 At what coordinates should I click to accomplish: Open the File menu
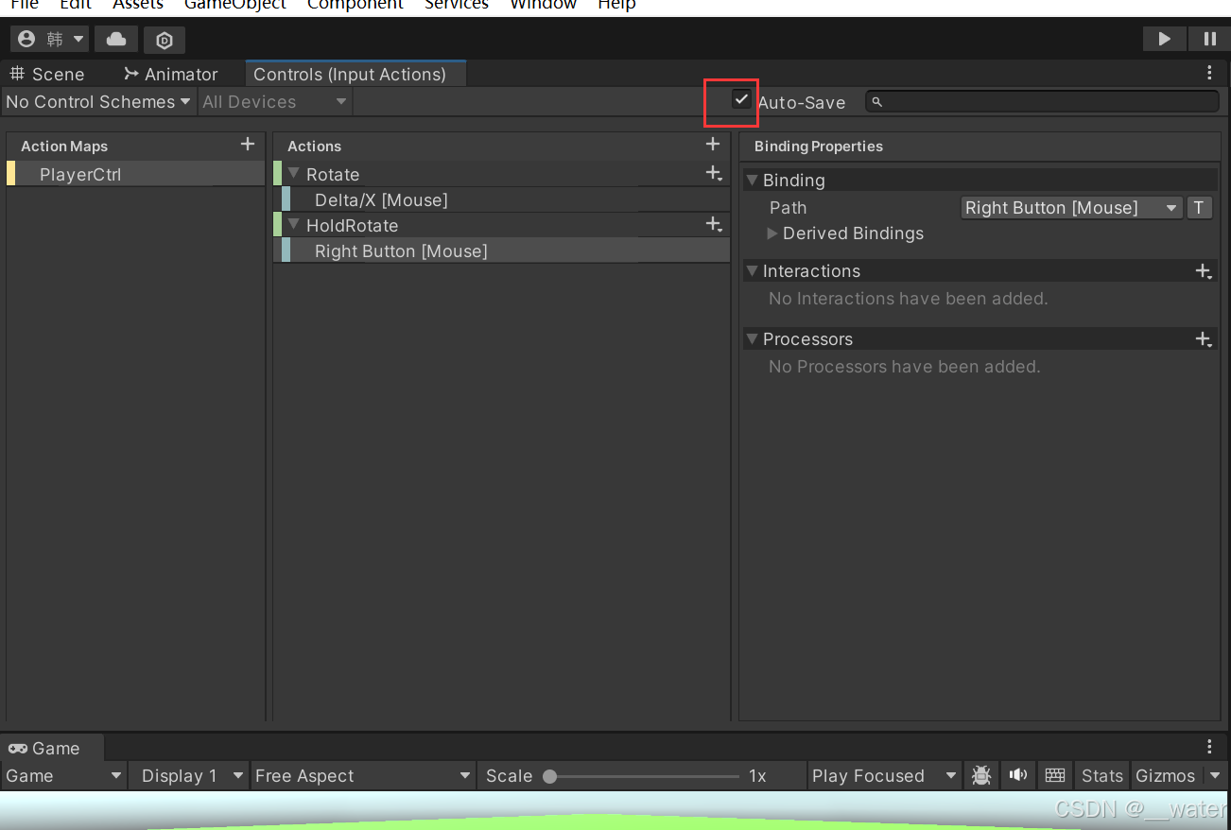click(x=25, y=5)
